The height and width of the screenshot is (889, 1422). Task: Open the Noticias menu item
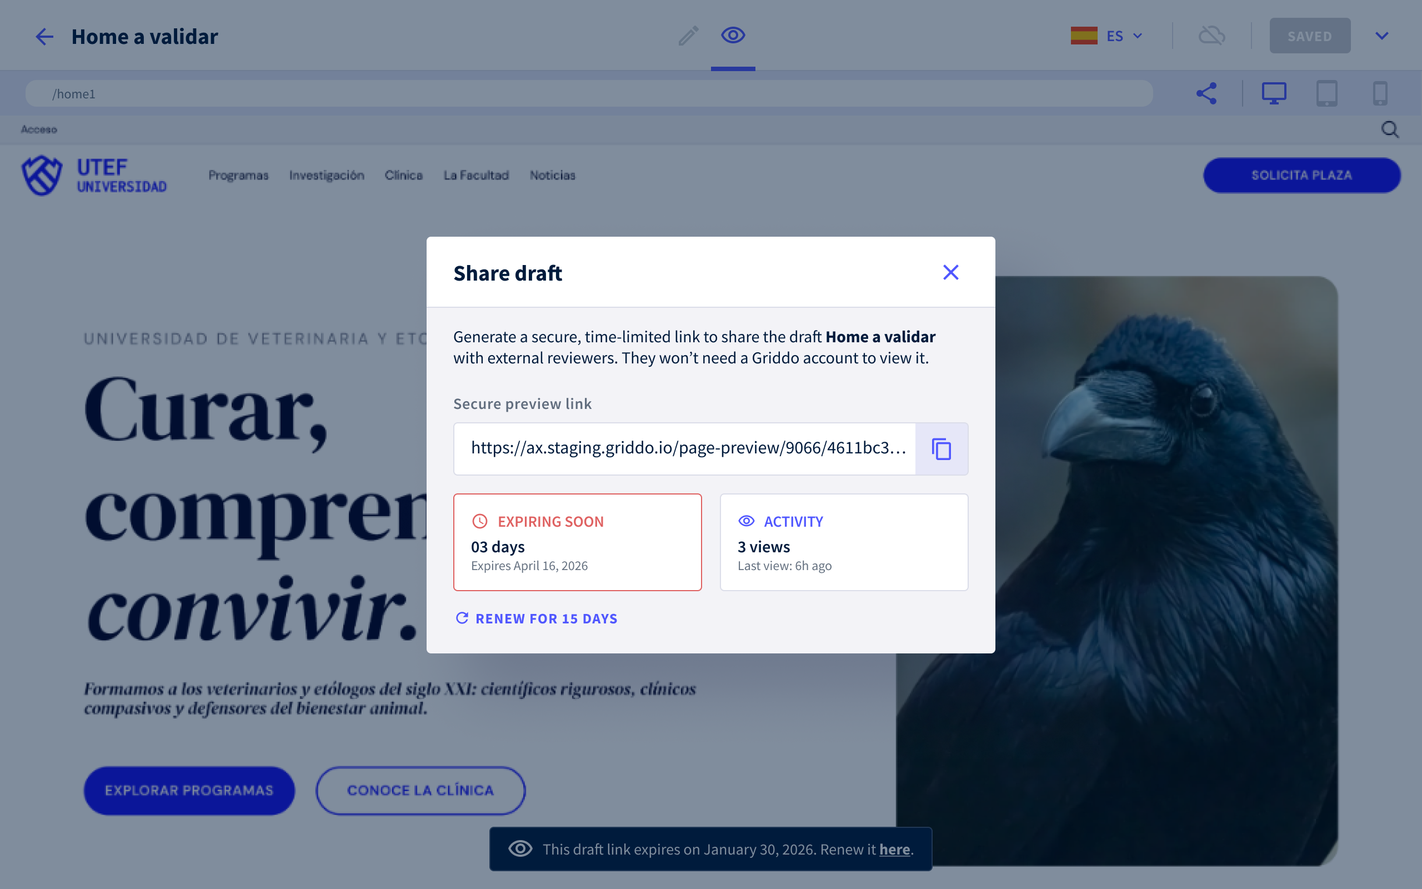click(x=552, y=175)
